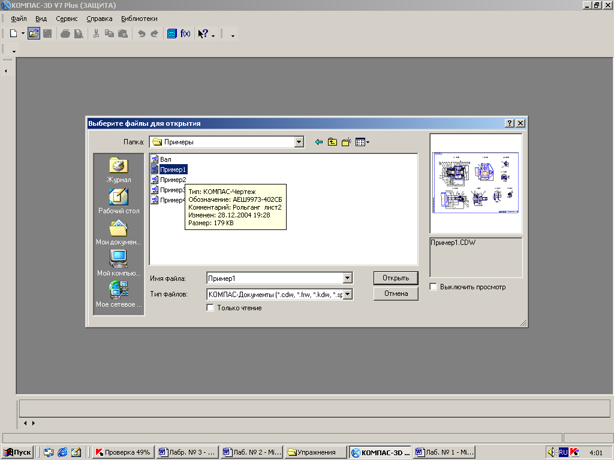Select the file Пример1
614x460 pixels.
169,170
